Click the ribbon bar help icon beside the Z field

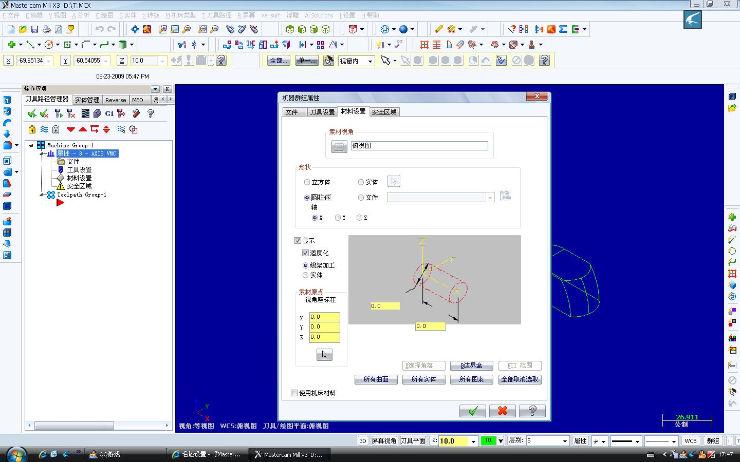221,61
